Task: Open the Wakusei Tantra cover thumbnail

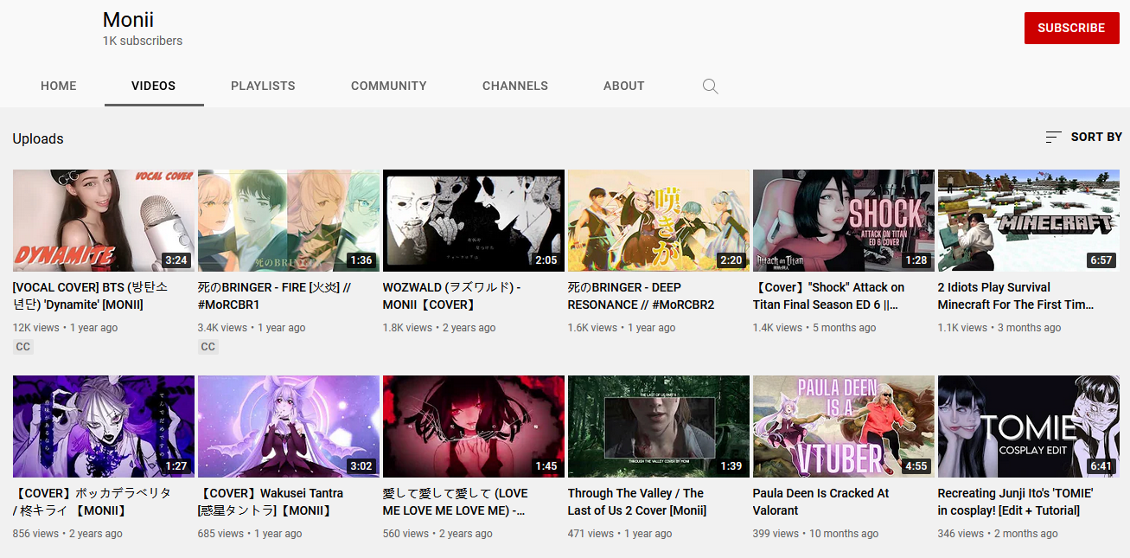Action: coord(289,427)
